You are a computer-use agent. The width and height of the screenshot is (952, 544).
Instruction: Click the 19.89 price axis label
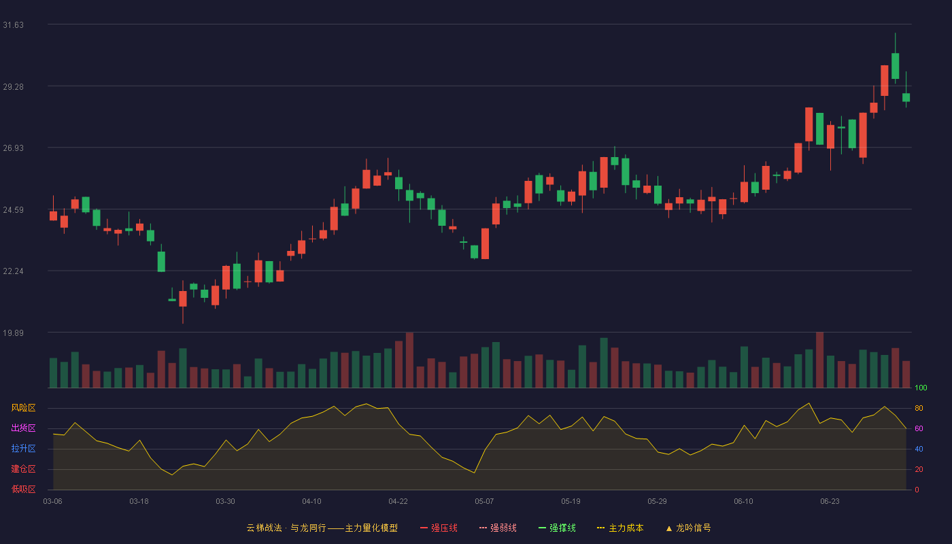13,333
